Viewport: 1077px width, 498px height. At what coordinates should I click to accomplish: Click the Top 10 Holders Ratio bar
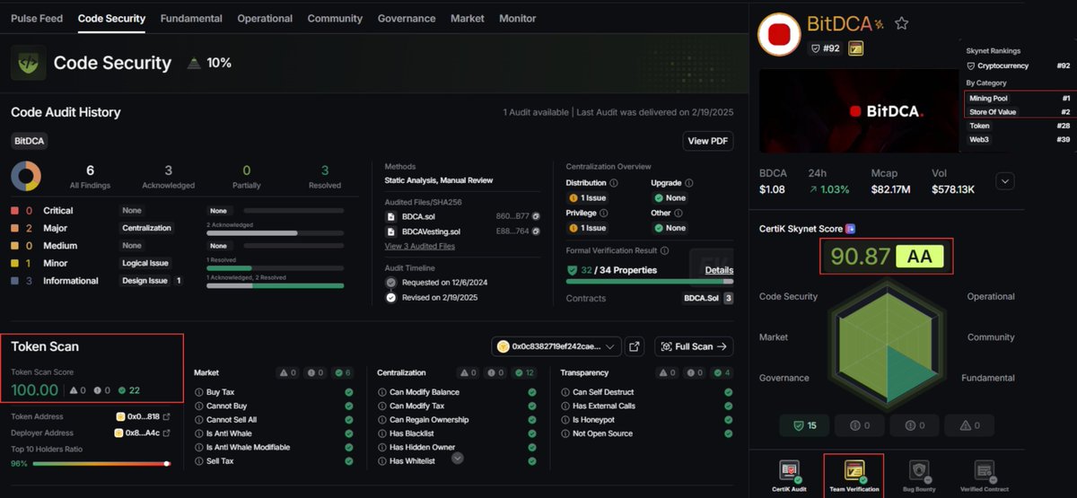(x=101, y=464)
